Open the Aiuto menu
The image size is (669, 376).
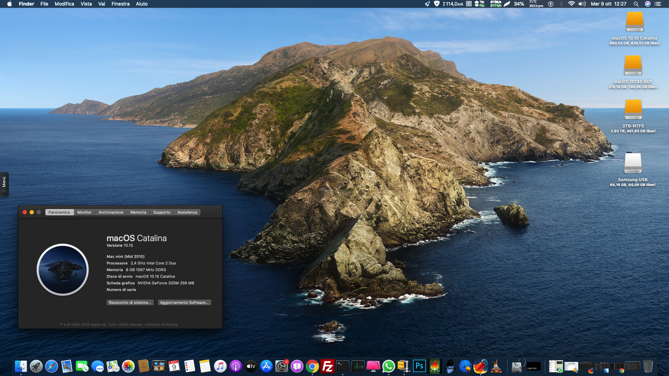coord(142,4)
